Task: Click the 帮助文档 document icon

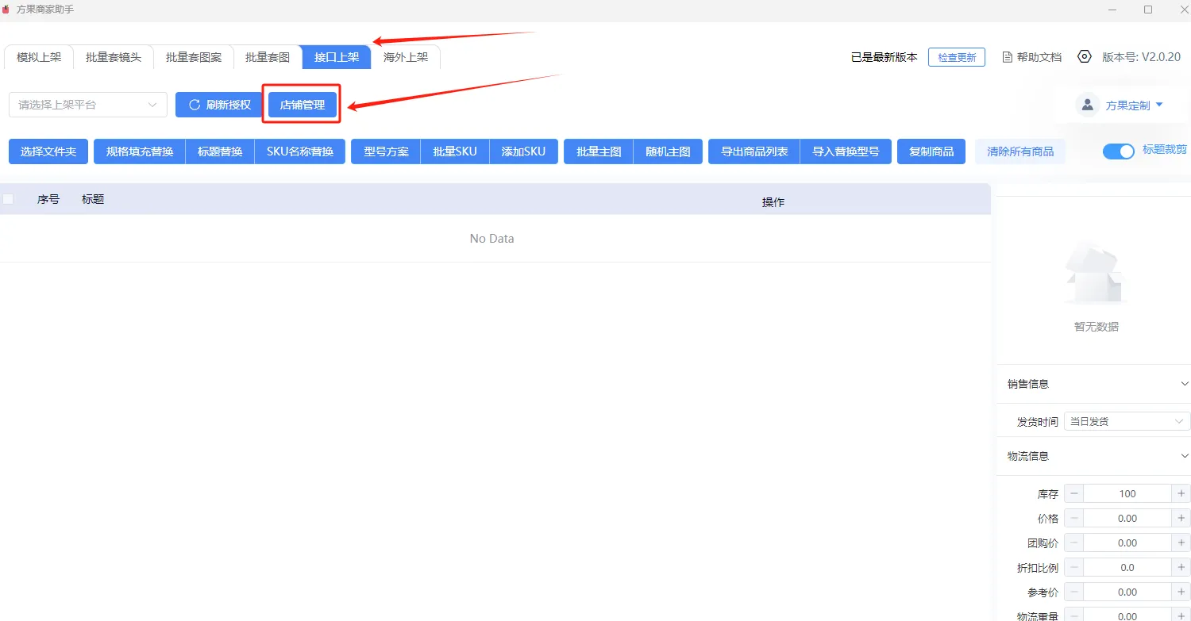Action: 1008,57
